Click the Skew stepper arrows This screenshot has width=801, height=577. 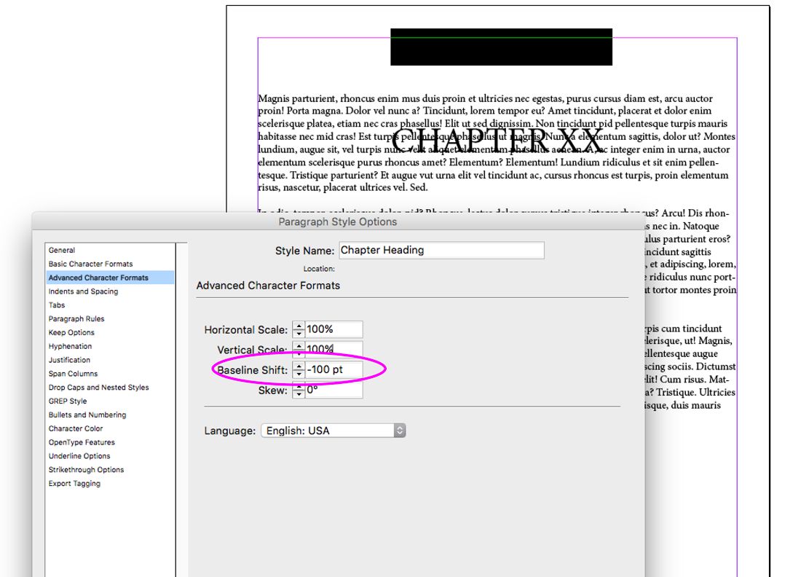(x=299, y=390)
